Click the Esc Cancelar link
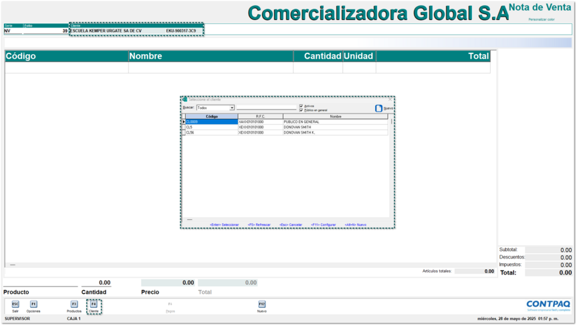The height and width of the screenshot is (326, 577). [291, 224]
